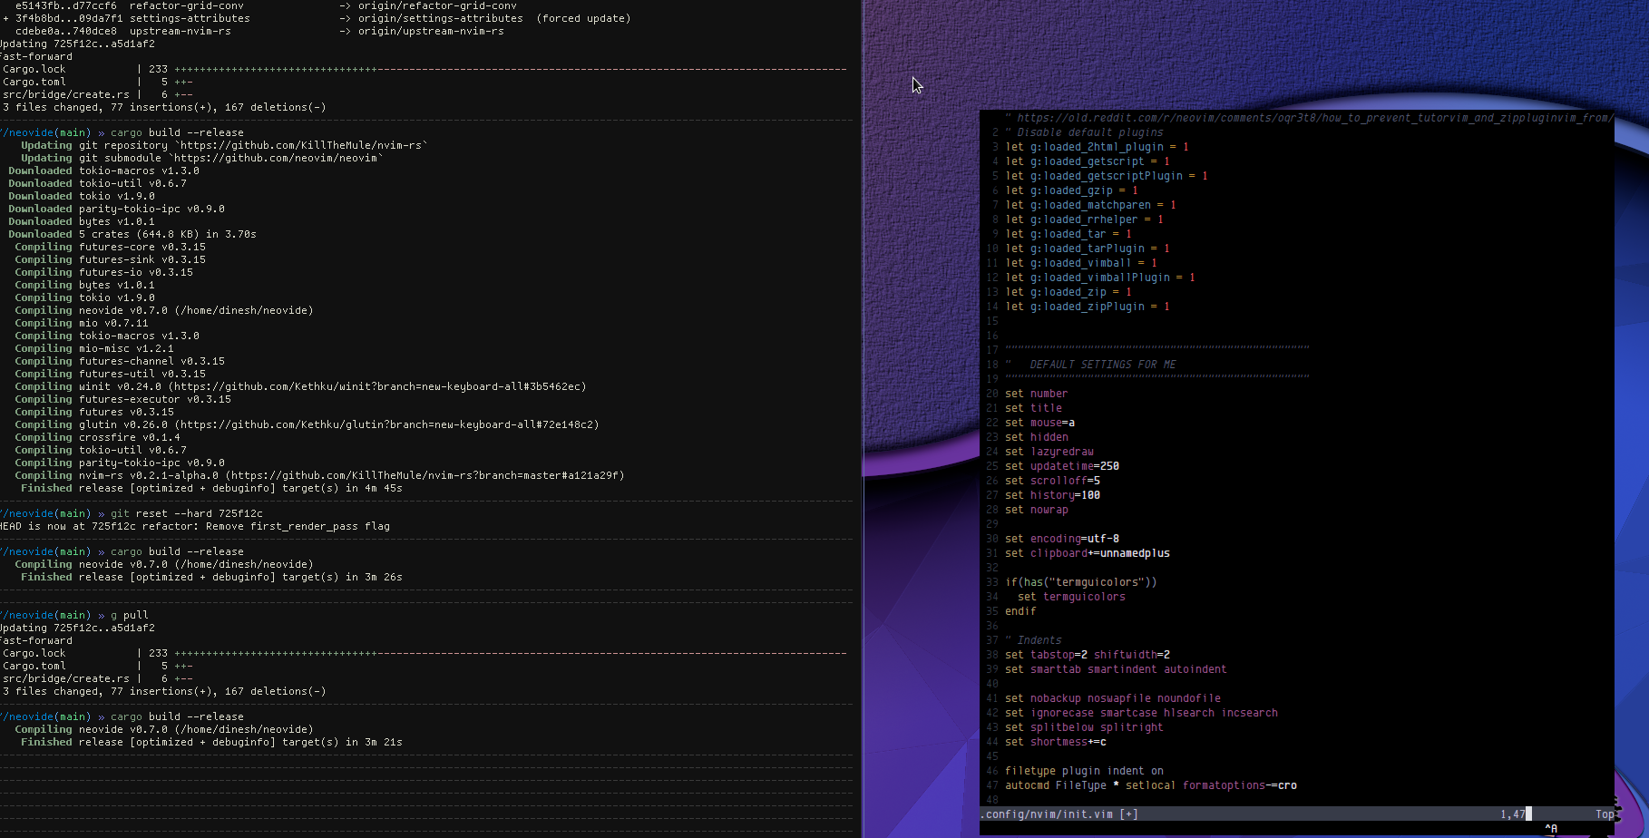1649x838 pixels.
Task: Click the 'DEFAULT SETTINGS FOR ME' comment header
Action: (1102, 364)
